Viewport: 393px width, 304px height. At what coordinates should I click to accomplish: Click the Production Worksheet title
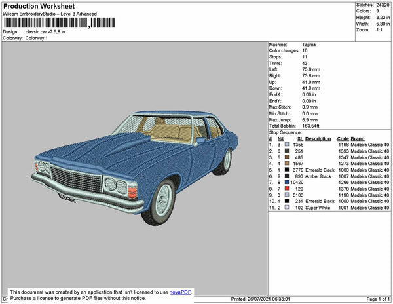39,6
